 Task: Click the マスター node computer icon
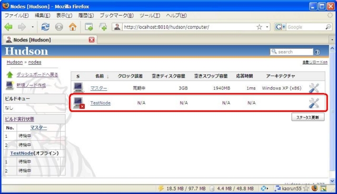(78, 88)
